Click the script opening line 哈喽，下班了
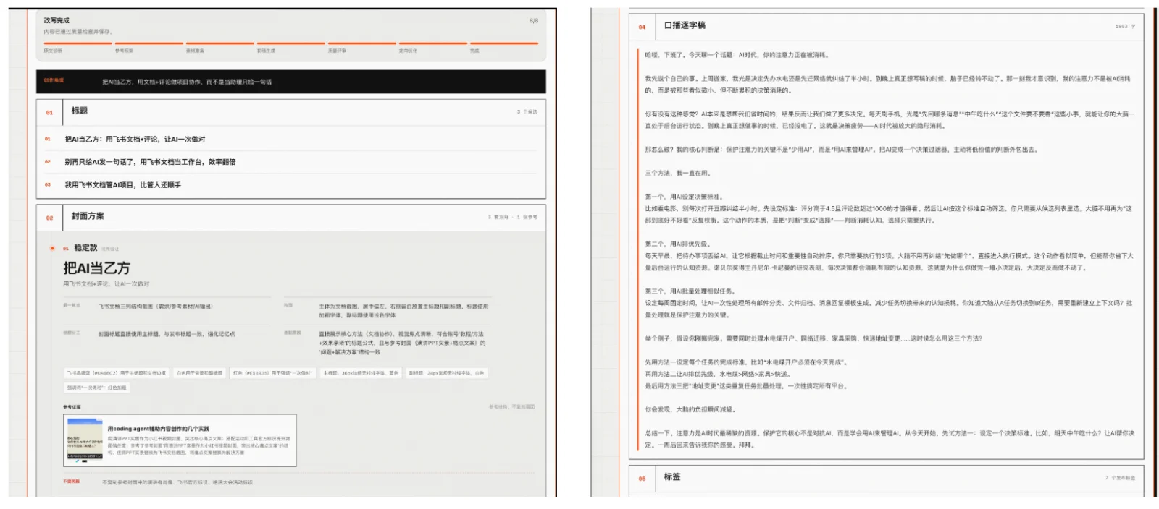The height and width of the screenshot is (509, 1159). tap(737, 55)
